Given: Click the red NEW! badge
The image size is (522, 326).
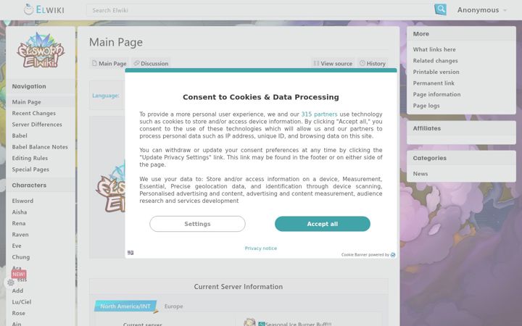Looking at the screenshot, I should click(19, 274).
